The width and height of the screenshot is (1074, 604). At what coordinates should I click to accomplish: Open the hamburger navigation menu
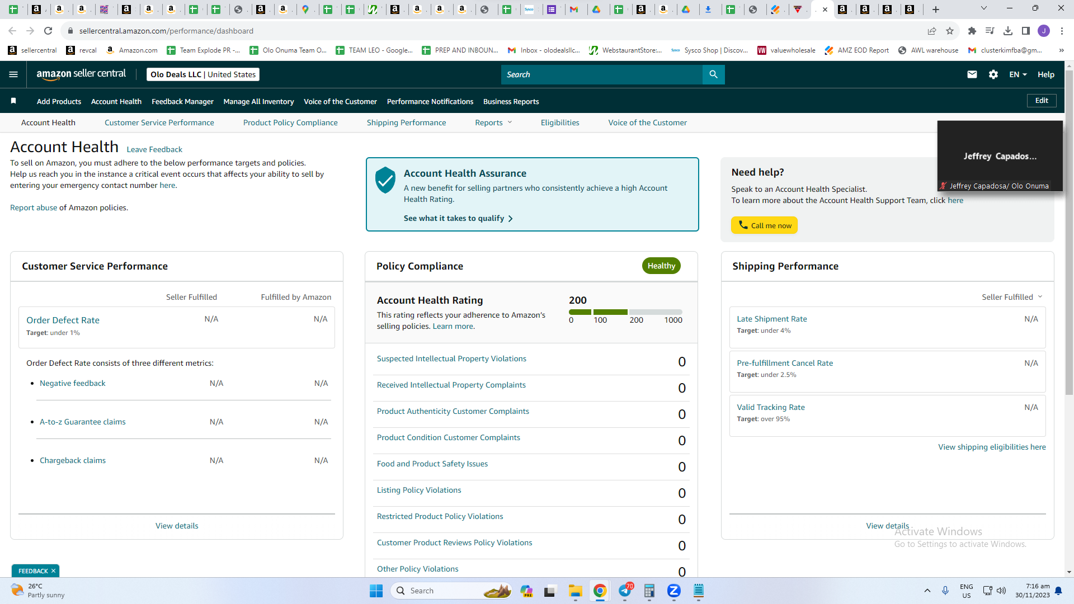coord(13,74)
